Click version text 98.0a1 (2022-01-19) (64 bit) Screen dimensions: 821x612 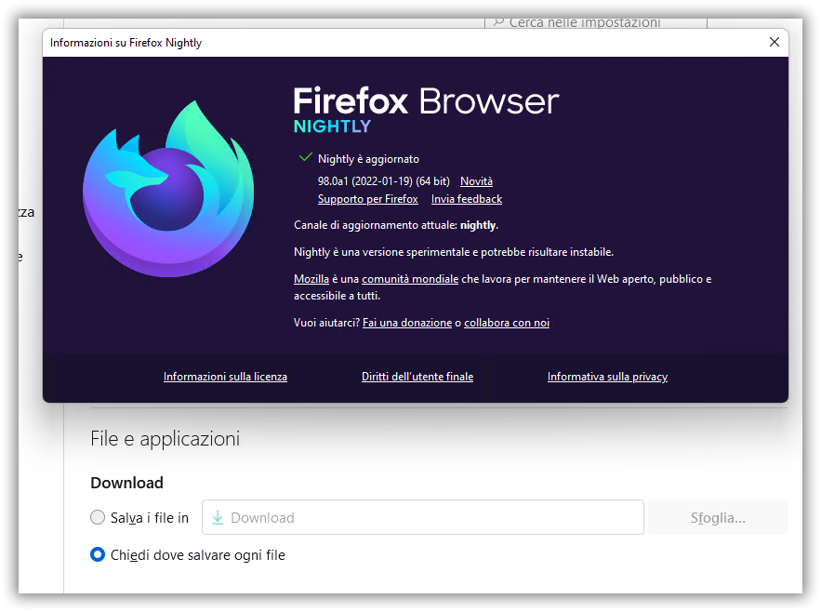[x=383, y=181]
